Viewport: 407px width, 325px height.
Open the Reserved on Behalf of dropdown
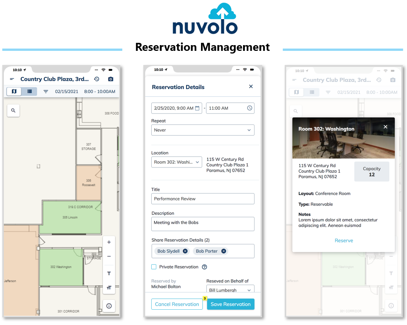[x=230, y=290]
